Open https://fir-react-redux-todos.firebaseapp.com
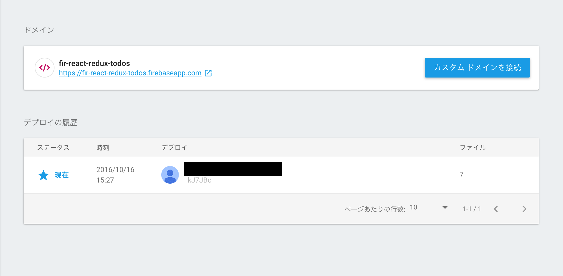563x276 pixels. pos(130,73)
